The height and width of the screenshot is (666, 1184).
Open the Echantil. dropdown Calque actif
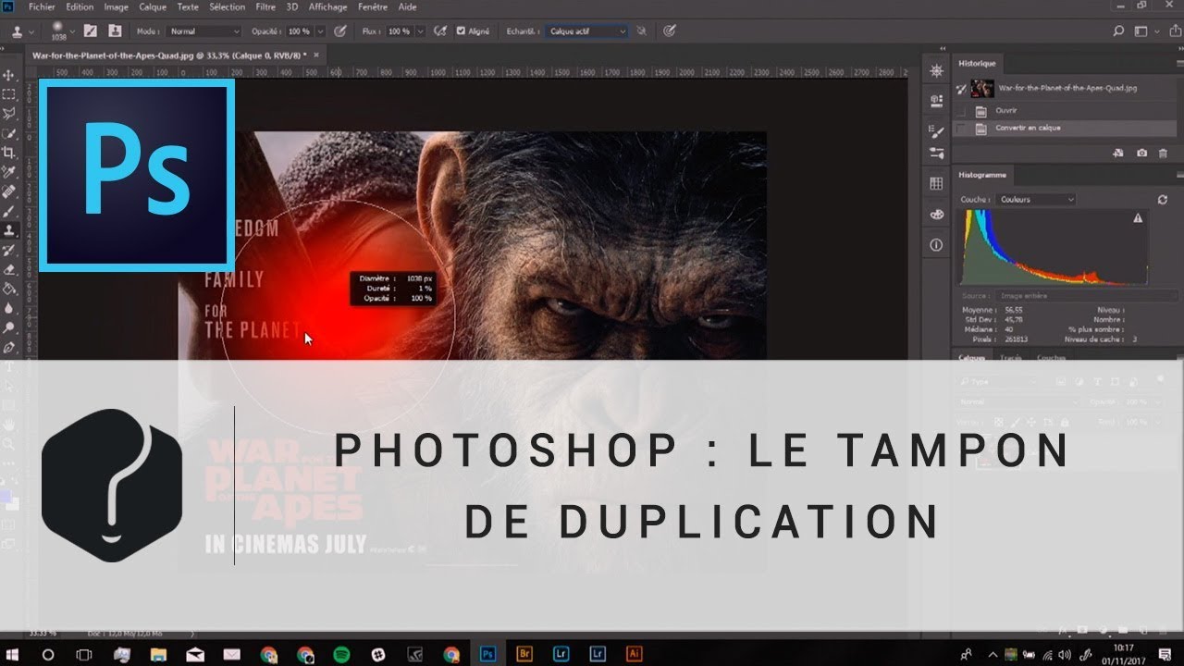coord(586,31)
